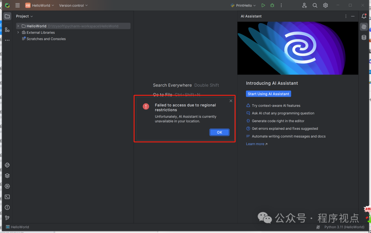Open Python Console tool window
This screenshot has height=233, width=371.
coord(7,165)
